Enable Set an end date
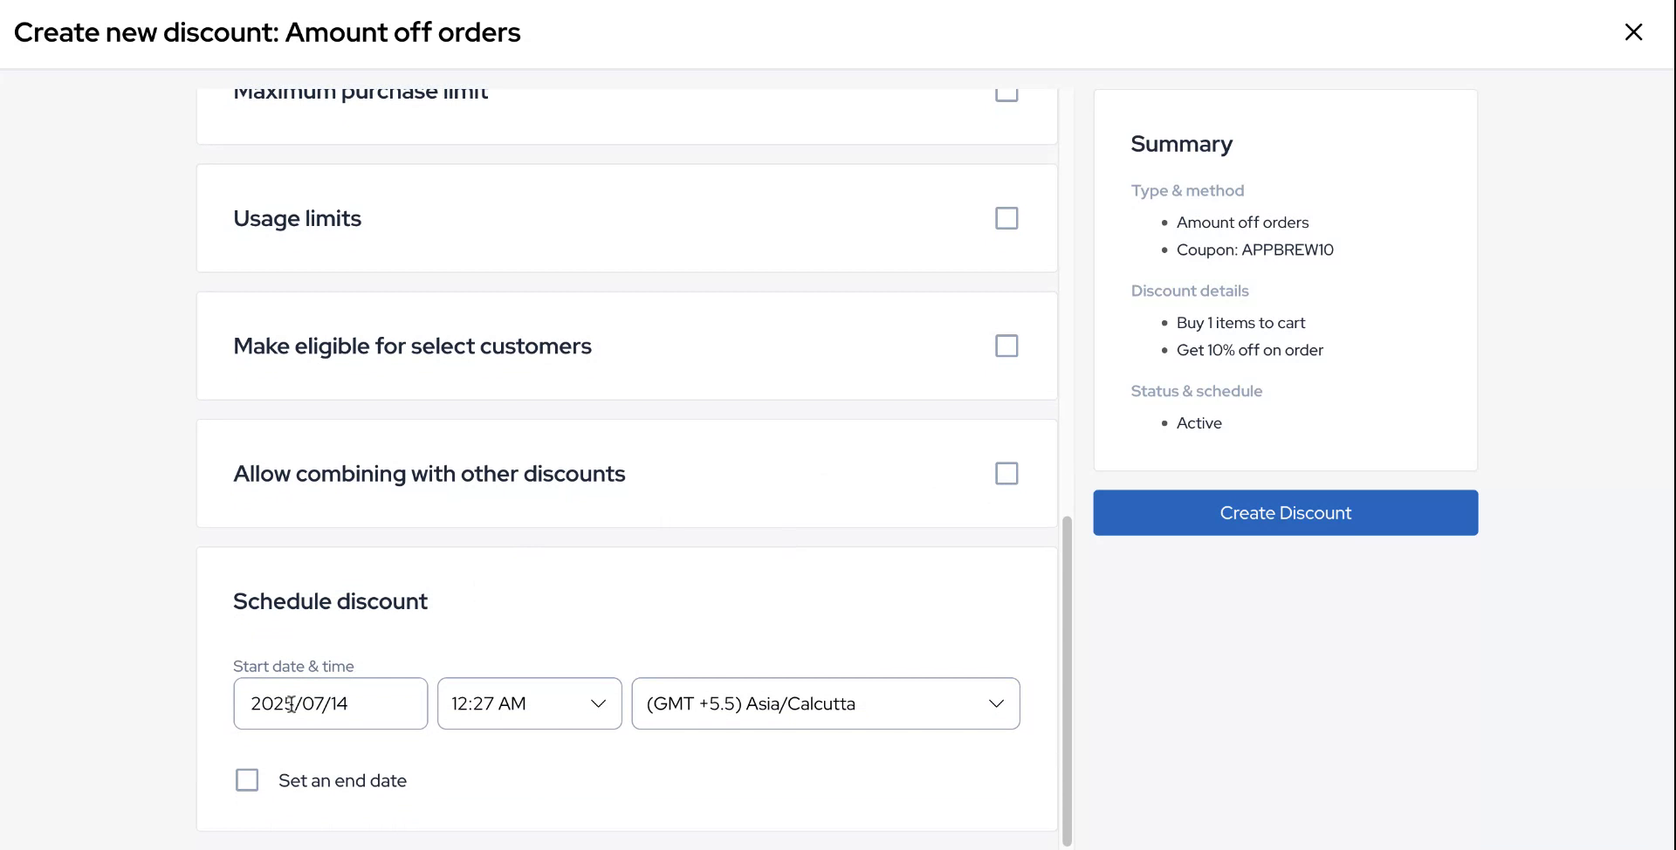 (246, 779)
